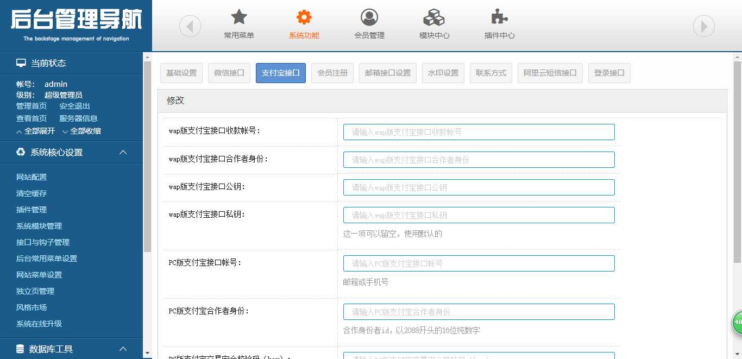Click the 当前状态 monitor icon
This screenshot has width=742, height=359.
click(21, 63)
